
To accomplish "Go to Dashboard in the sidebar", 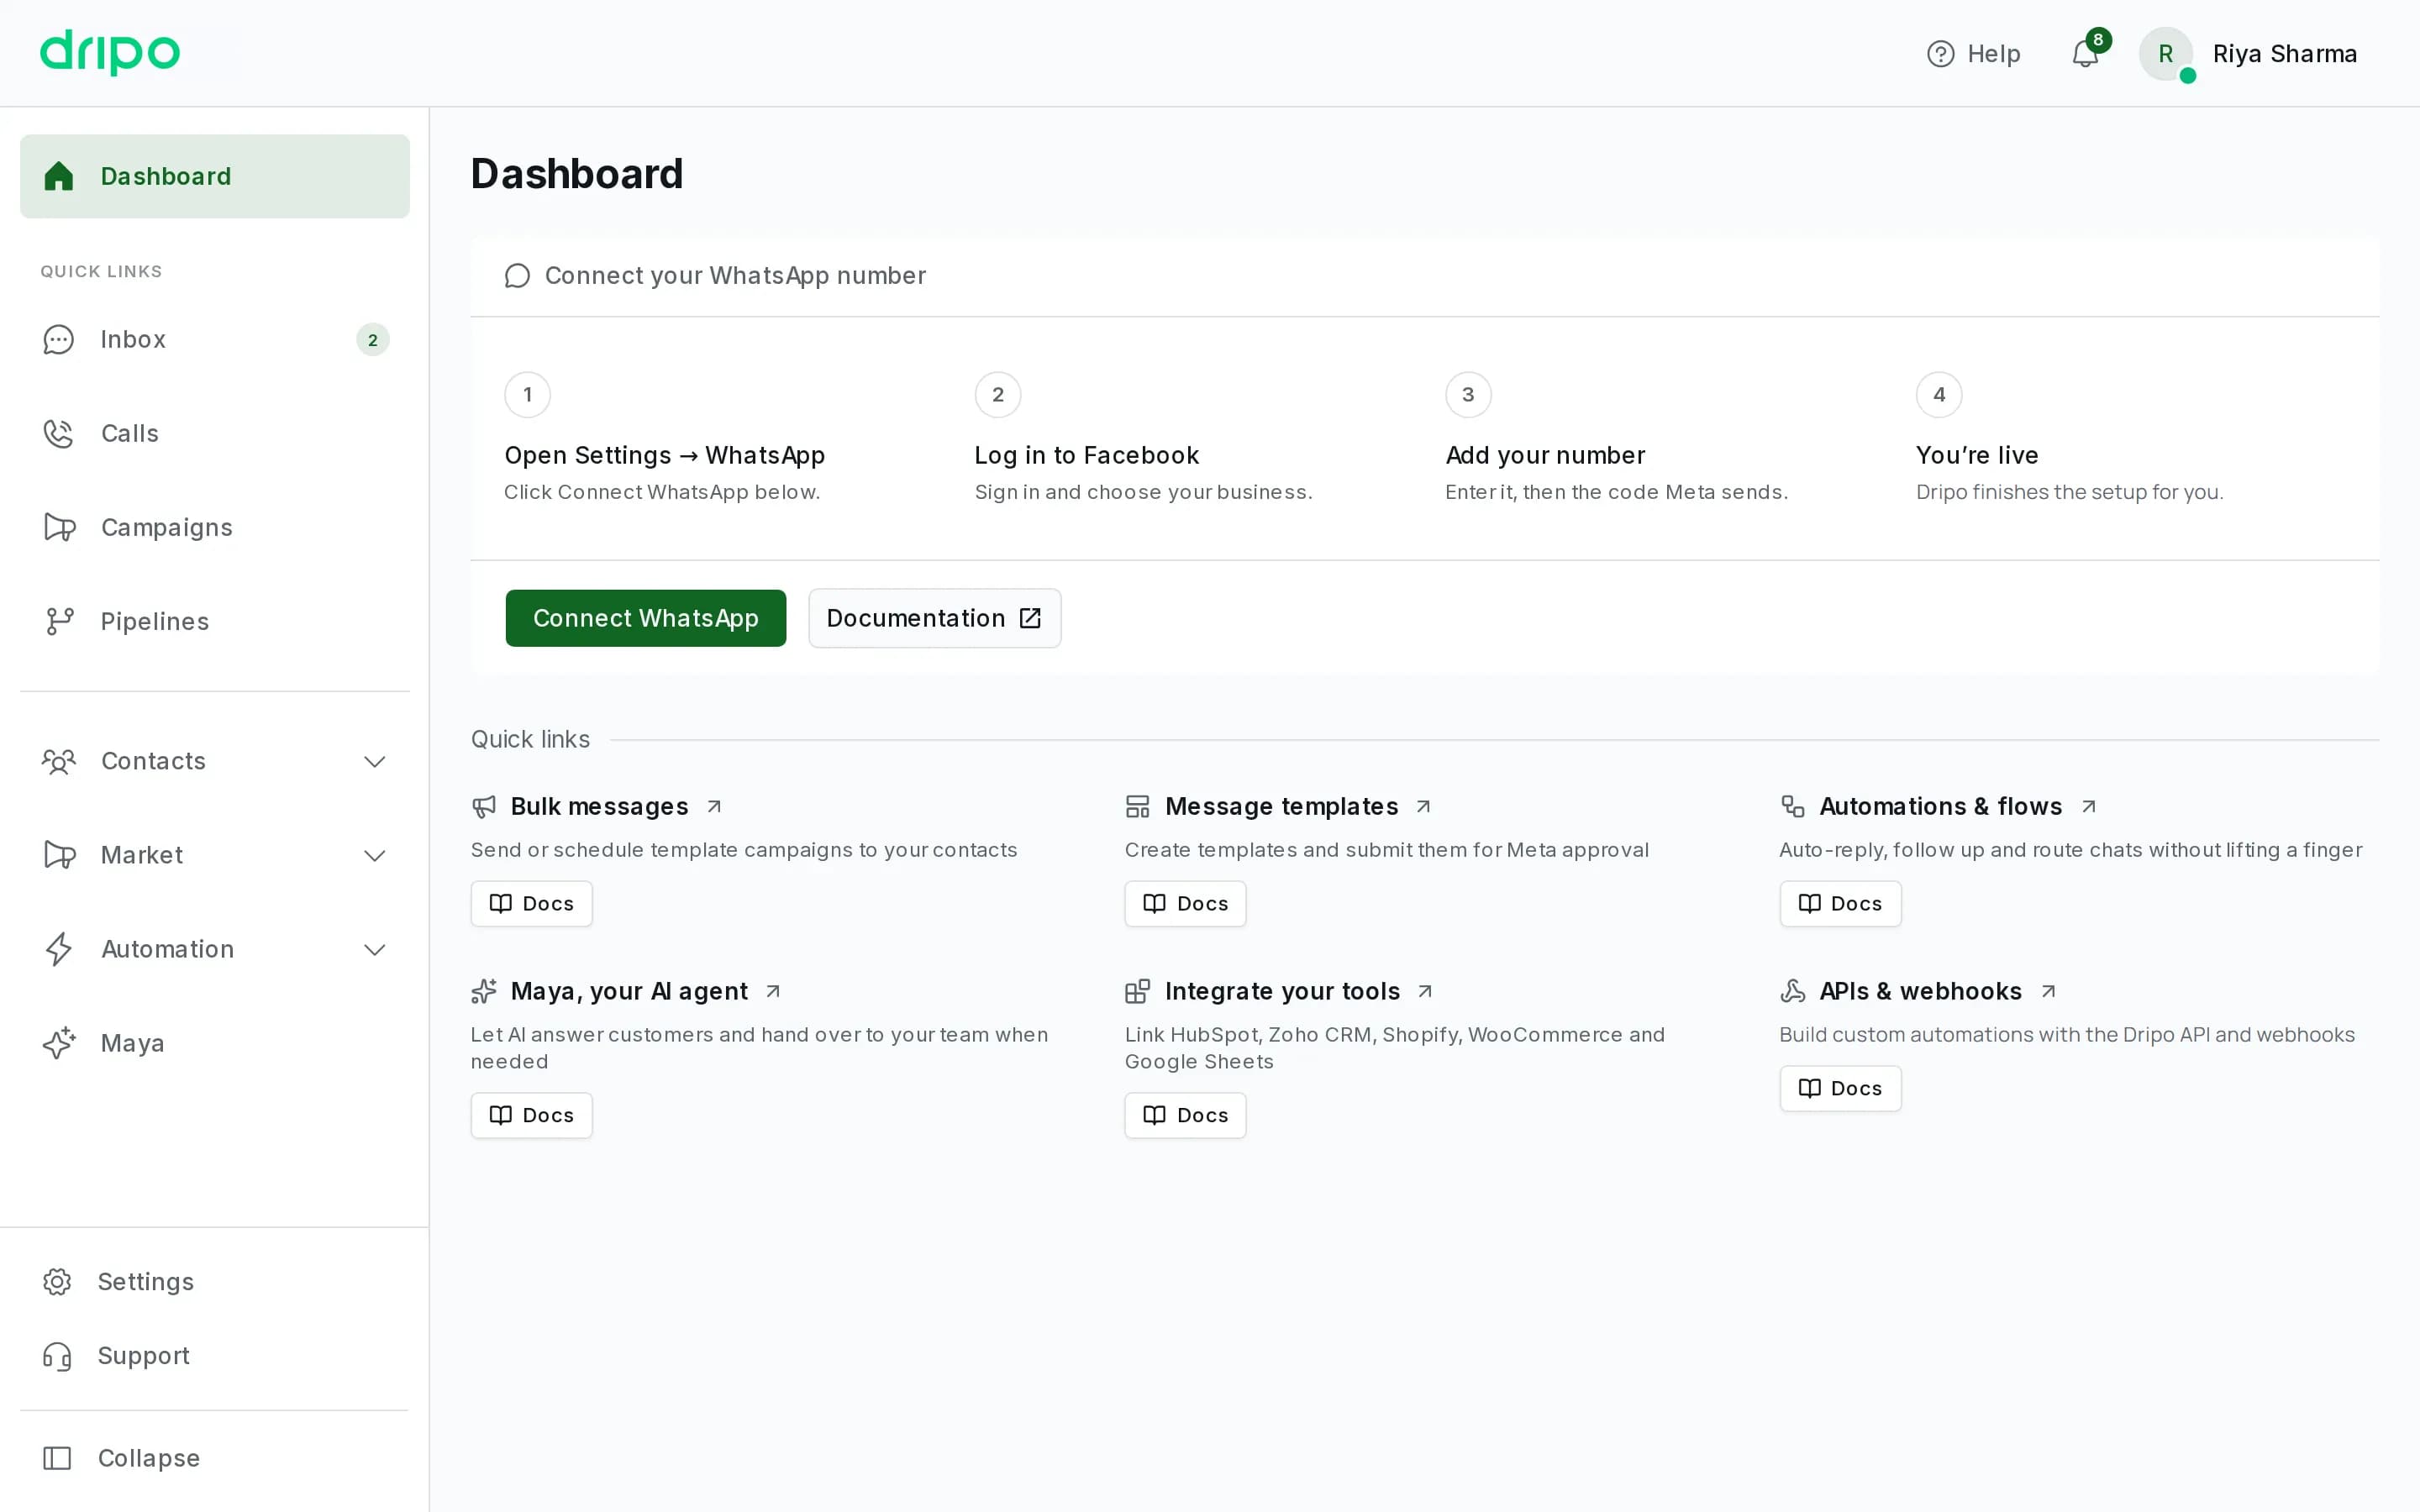I will [215, 176].
